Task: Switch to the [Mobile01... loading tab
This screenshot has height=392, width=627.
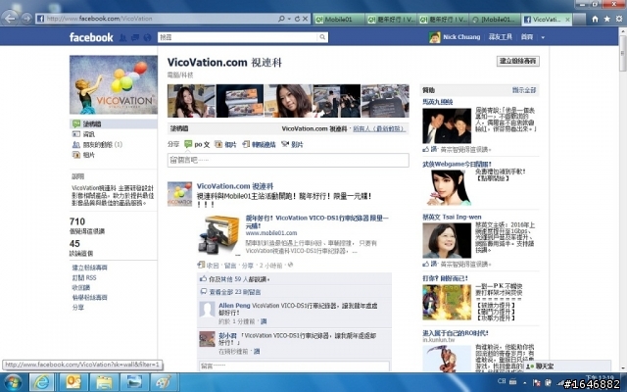Action: [x=495, y=19]
